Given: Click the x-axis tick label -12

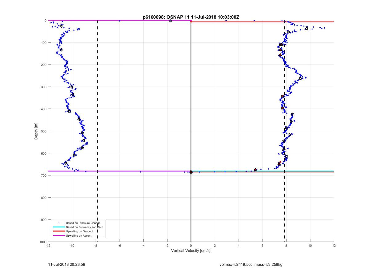Looking at the screenshot, I should [48, 246].
